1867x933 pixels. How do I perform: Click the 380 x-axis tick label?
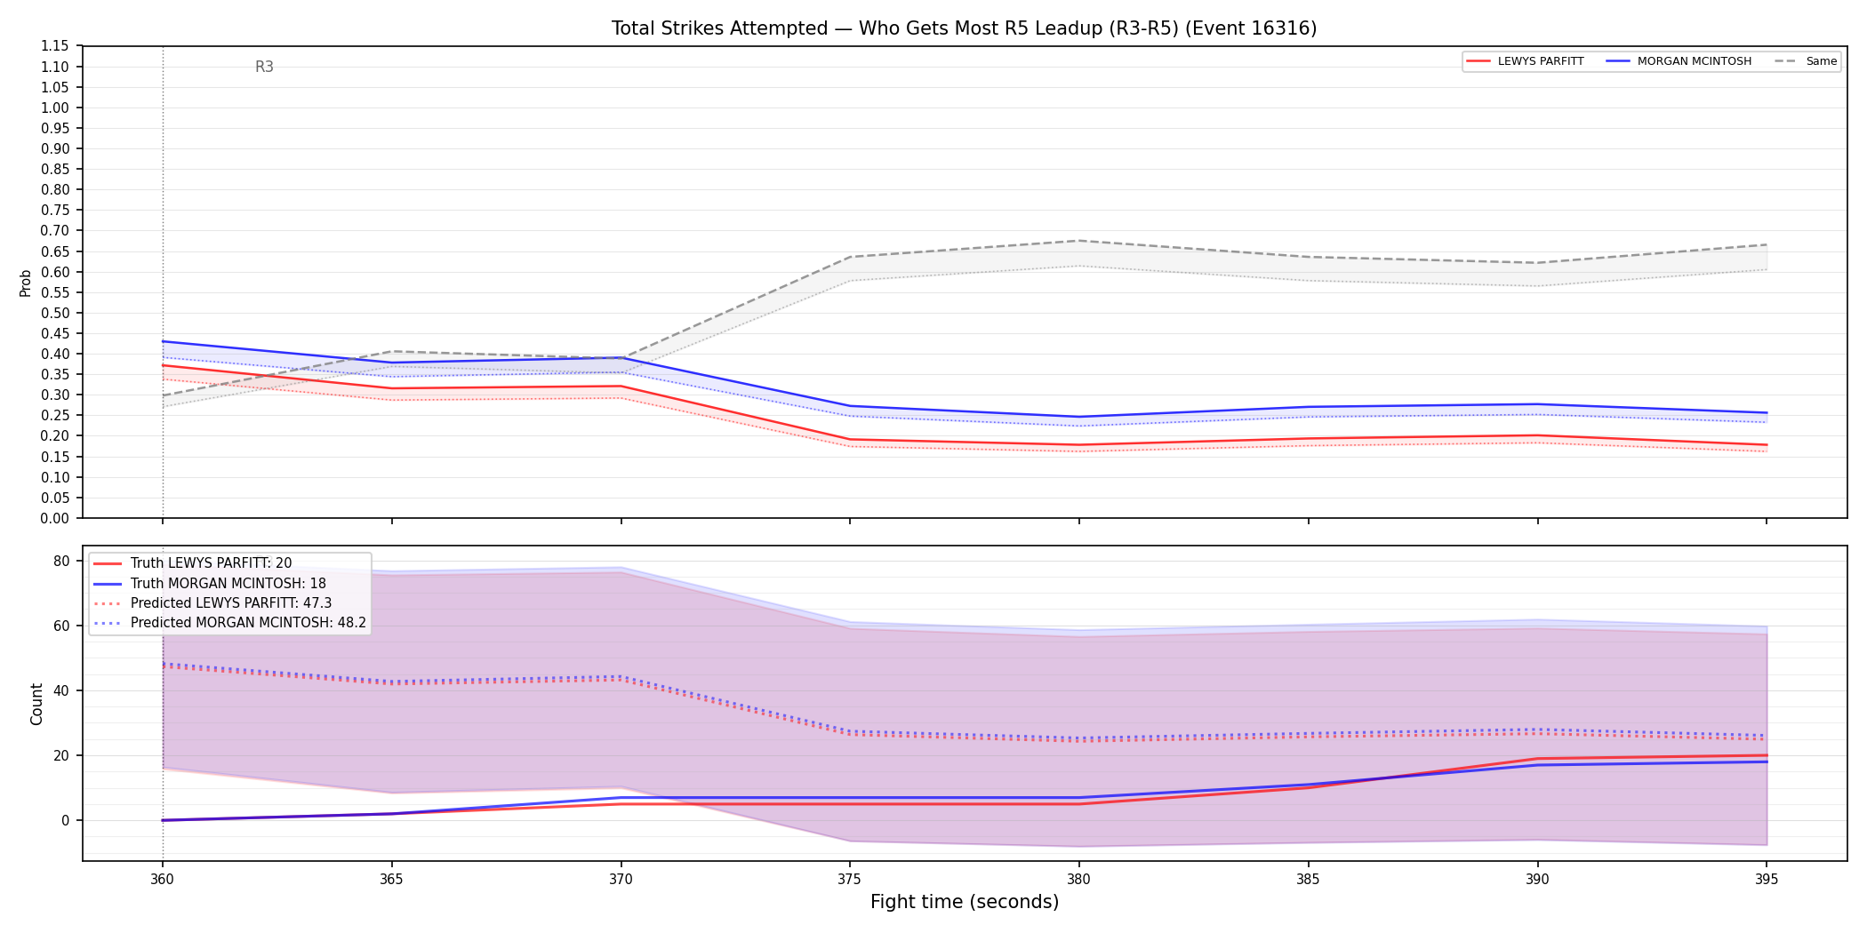click(1078, 879)
